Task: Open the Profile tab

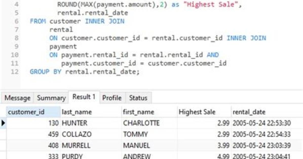Action: [112, 98]
